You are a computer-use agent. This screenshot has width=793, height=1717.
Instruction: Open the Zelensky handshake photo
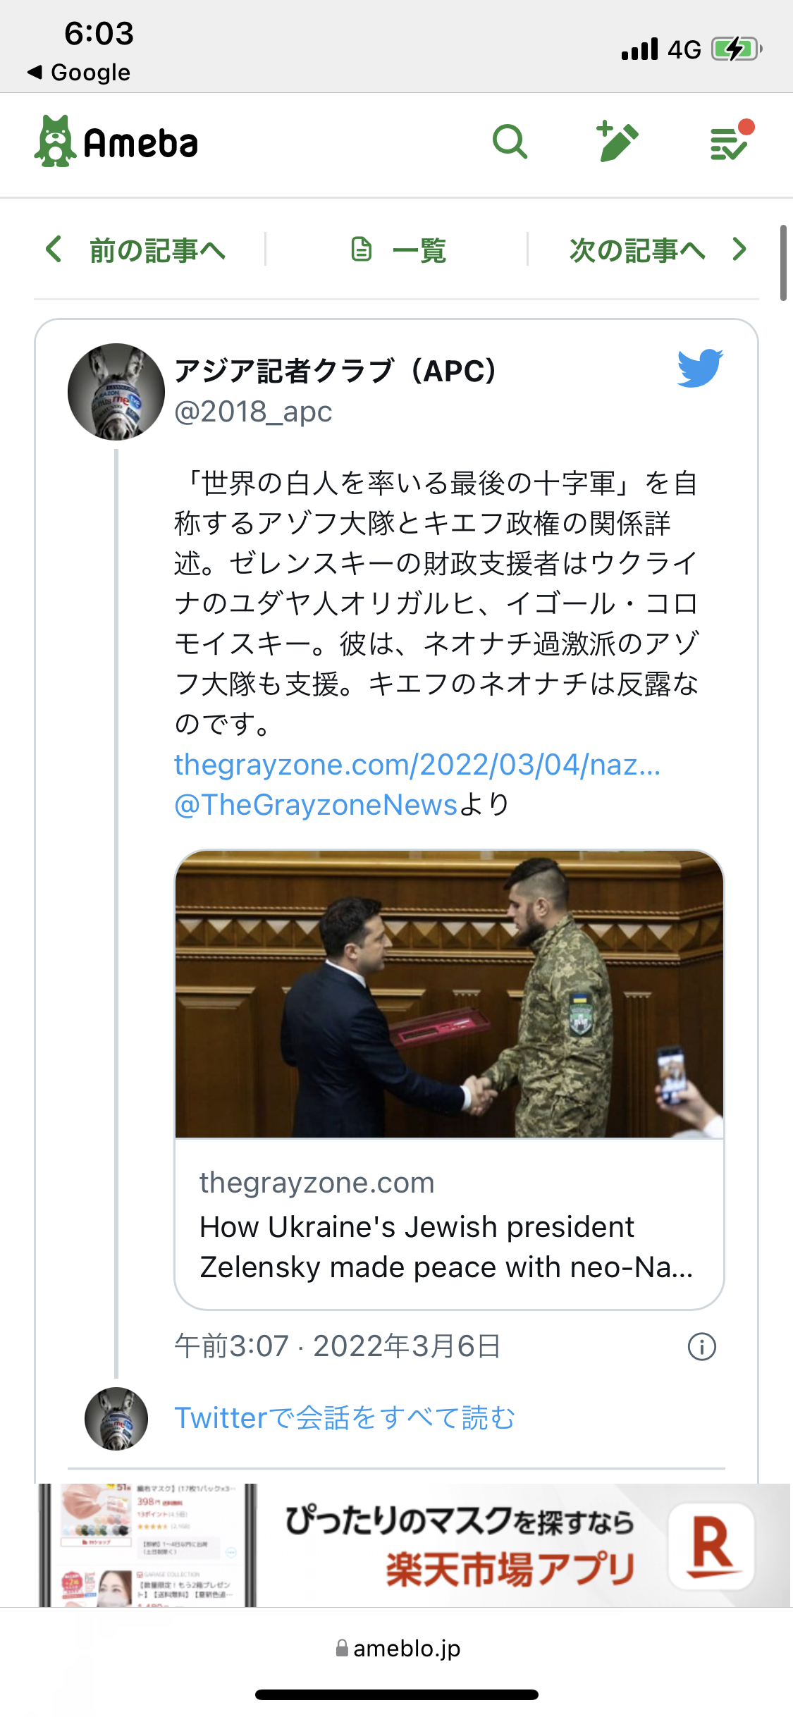pos(449,994)
